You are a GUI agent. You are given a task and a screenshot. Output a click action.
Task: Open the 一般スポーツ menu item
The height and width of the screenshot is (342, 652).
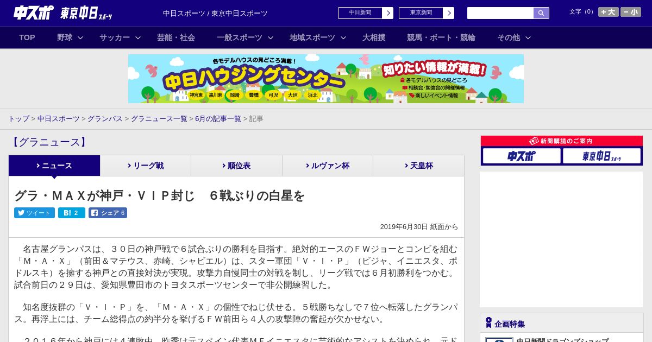(240, 37)
